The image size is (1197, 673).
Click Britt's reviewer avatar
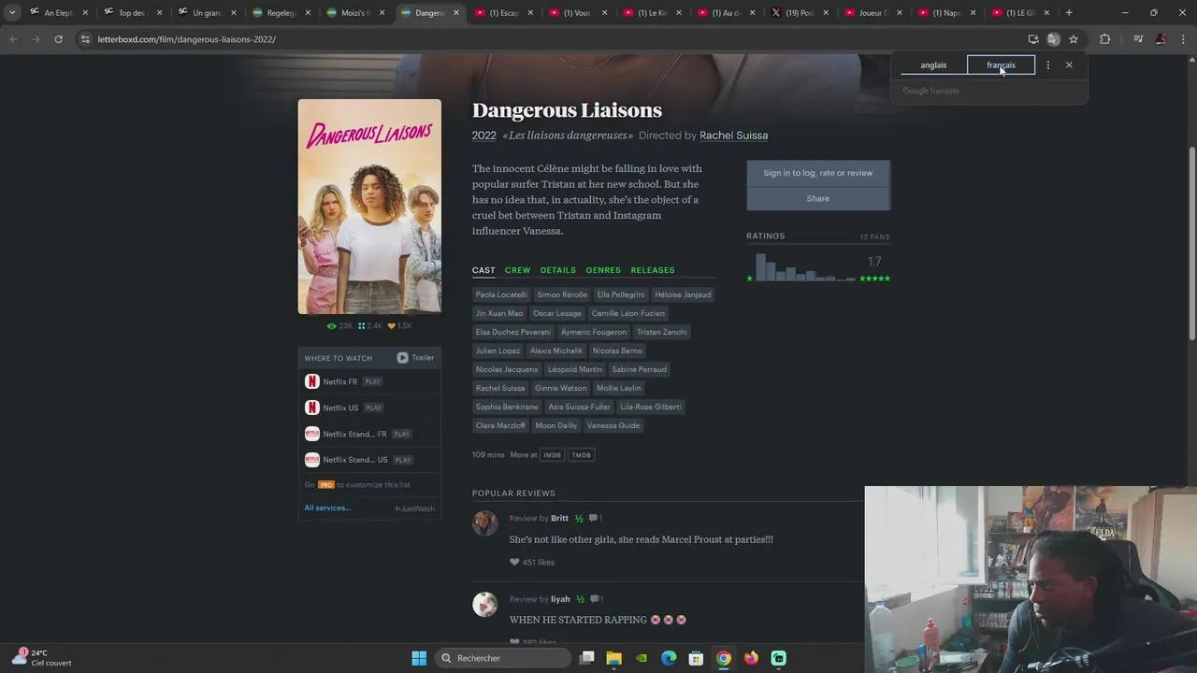[x=484, y=523]
